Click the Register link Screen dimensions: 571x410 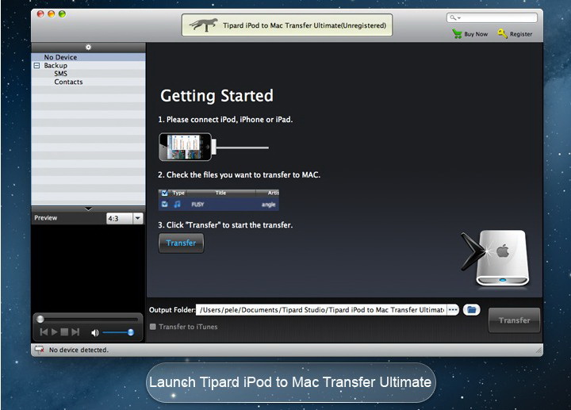point(521,34)
